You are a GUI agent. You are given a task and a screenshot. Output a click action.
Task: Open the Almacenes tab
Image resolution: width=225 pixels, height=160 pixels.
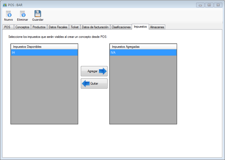157,27
